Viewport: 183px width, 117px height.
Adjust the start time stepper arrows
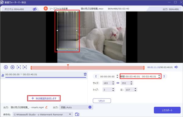117,76
